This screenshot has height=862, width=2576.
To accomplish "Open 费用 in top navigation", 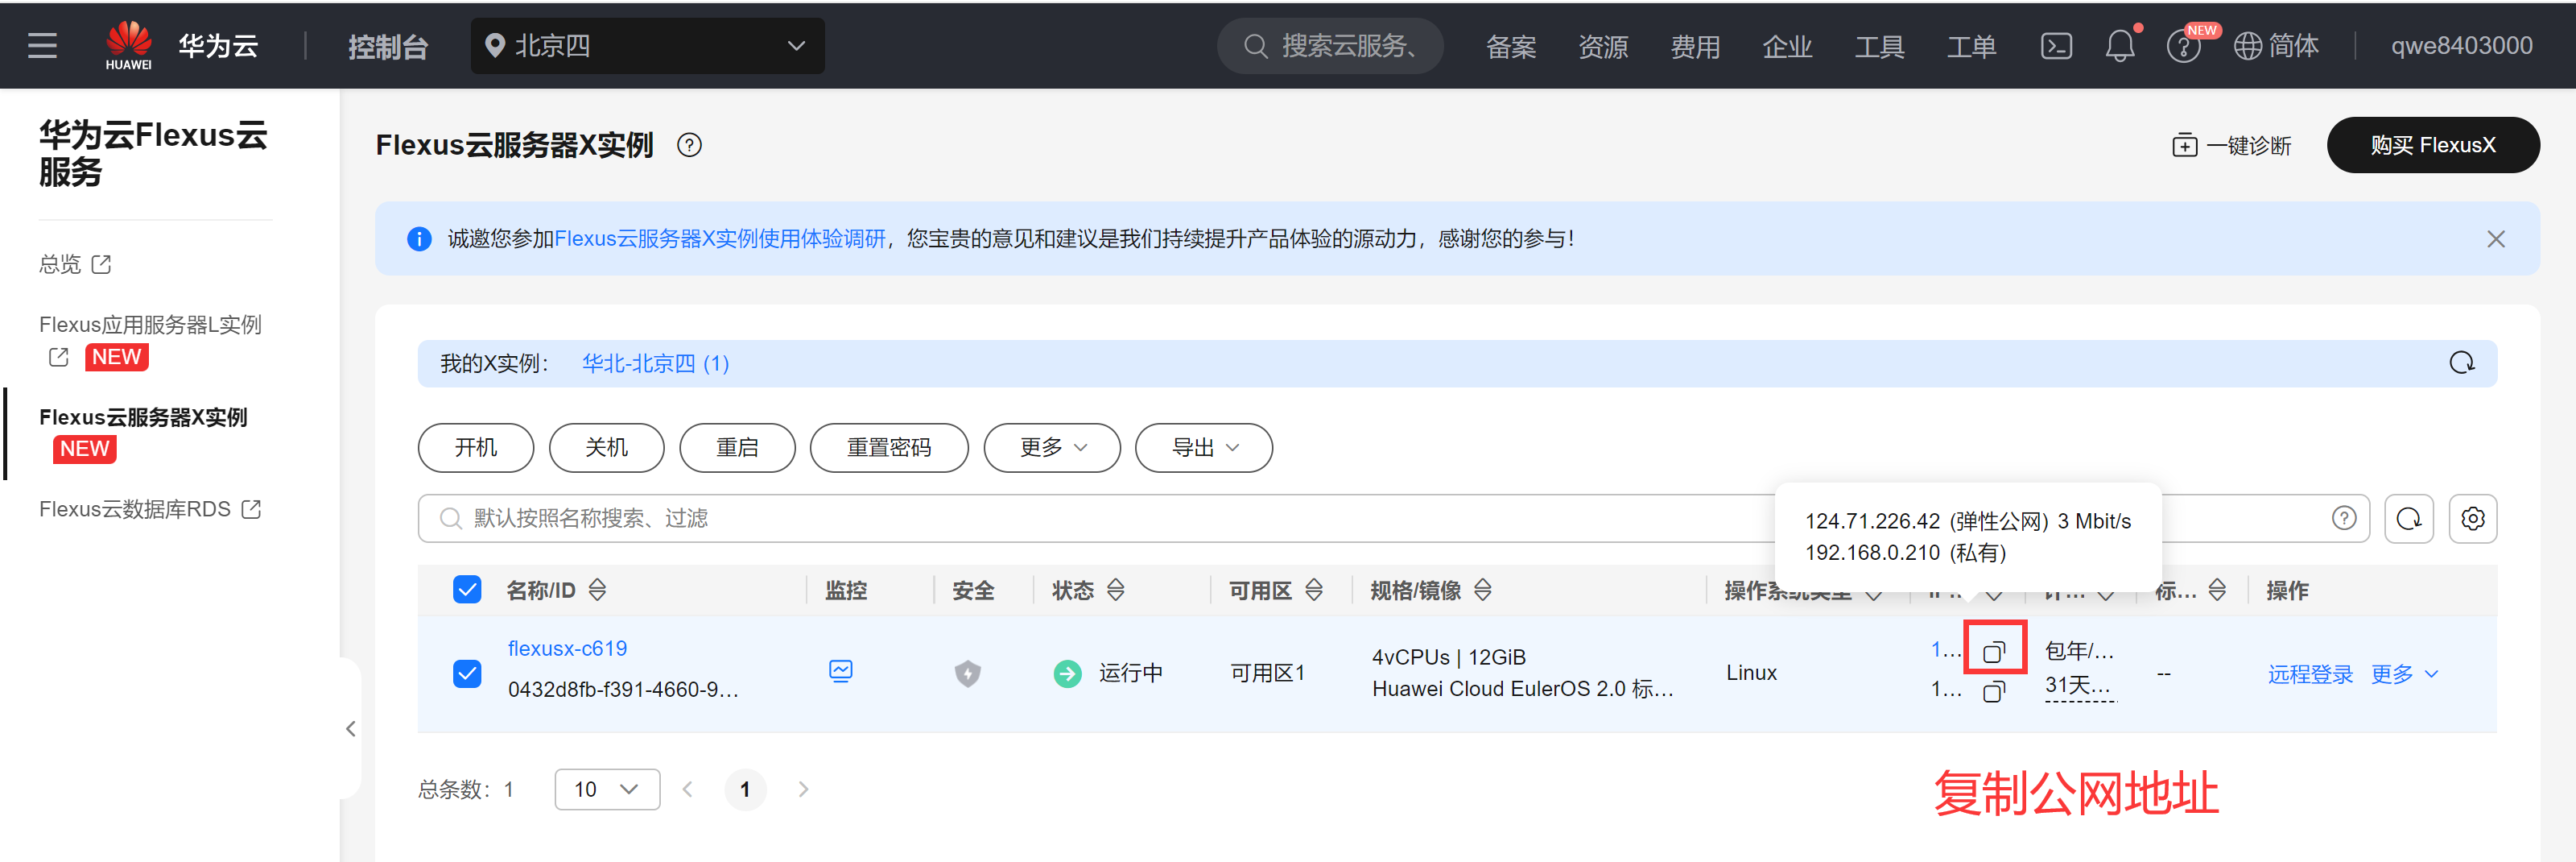I will [x=1695, y=47].
